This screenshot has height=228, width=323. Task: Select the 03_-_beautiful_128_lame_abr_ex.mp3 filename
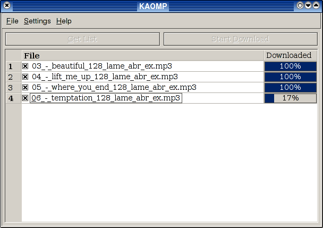(102, 66)
